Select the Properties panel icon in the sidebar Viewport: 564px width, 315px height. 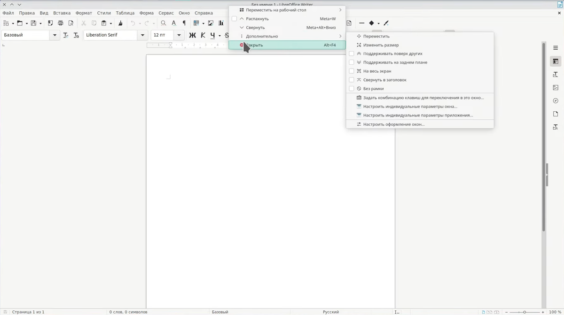(x=555, y=61)
